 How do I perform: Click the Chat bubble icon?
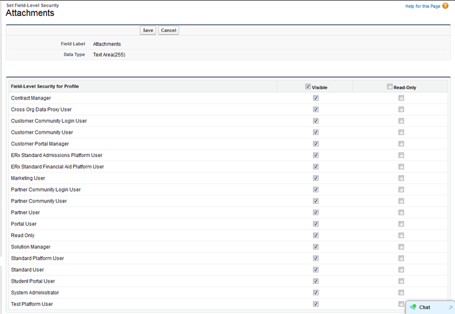pos(413,307)
